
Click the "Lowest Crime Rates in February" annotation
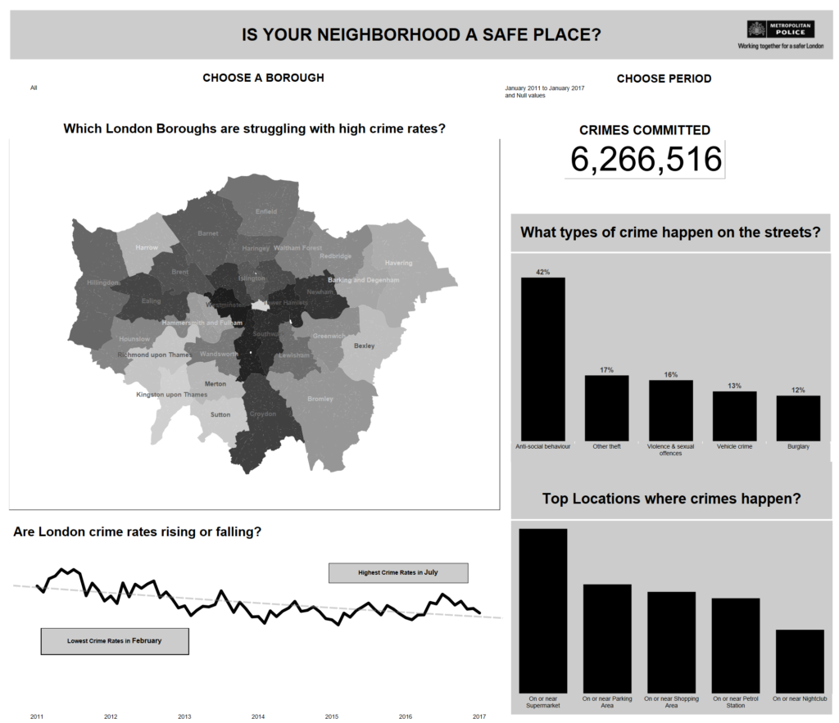[114, 641]
